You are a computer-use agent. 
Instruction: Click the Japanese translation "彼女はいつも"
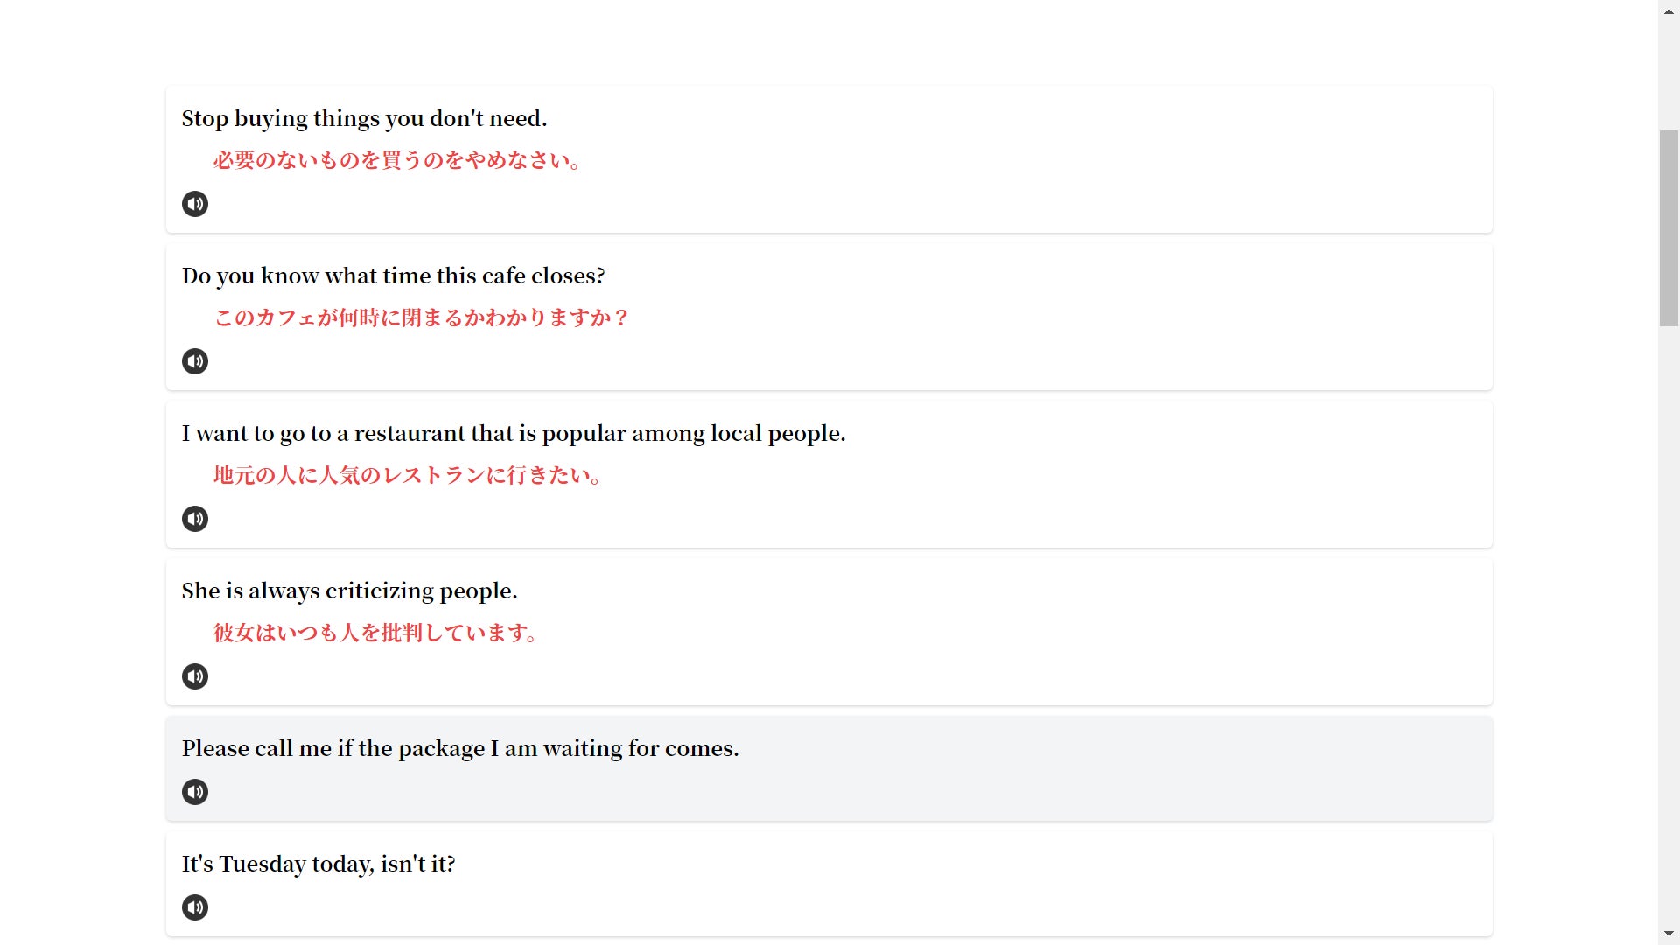pos(374,633)
